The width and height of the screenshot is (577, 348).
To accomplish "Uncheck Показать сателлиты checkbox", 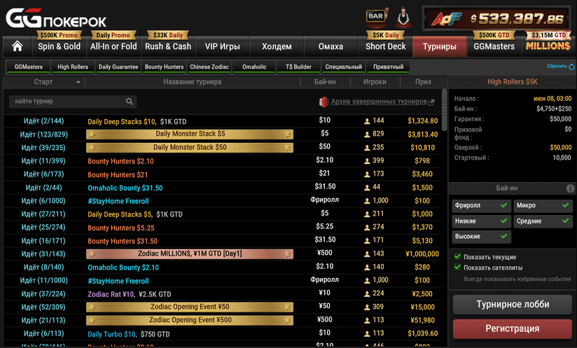I will [457, 267].
